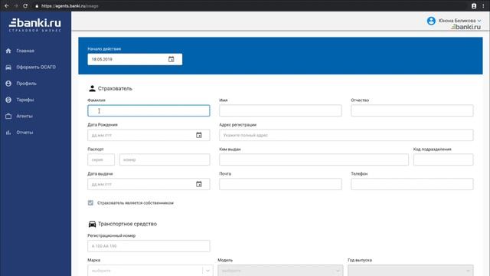Screen dimensions: 490x276
Task: Click the Имя input field
Action: [x=280, y=110]
